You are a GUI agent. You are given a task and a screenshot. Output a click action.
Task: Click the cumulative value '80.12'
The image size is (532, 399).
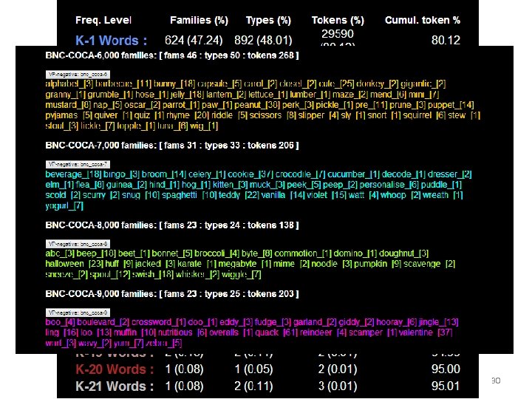tap(446, 40)
